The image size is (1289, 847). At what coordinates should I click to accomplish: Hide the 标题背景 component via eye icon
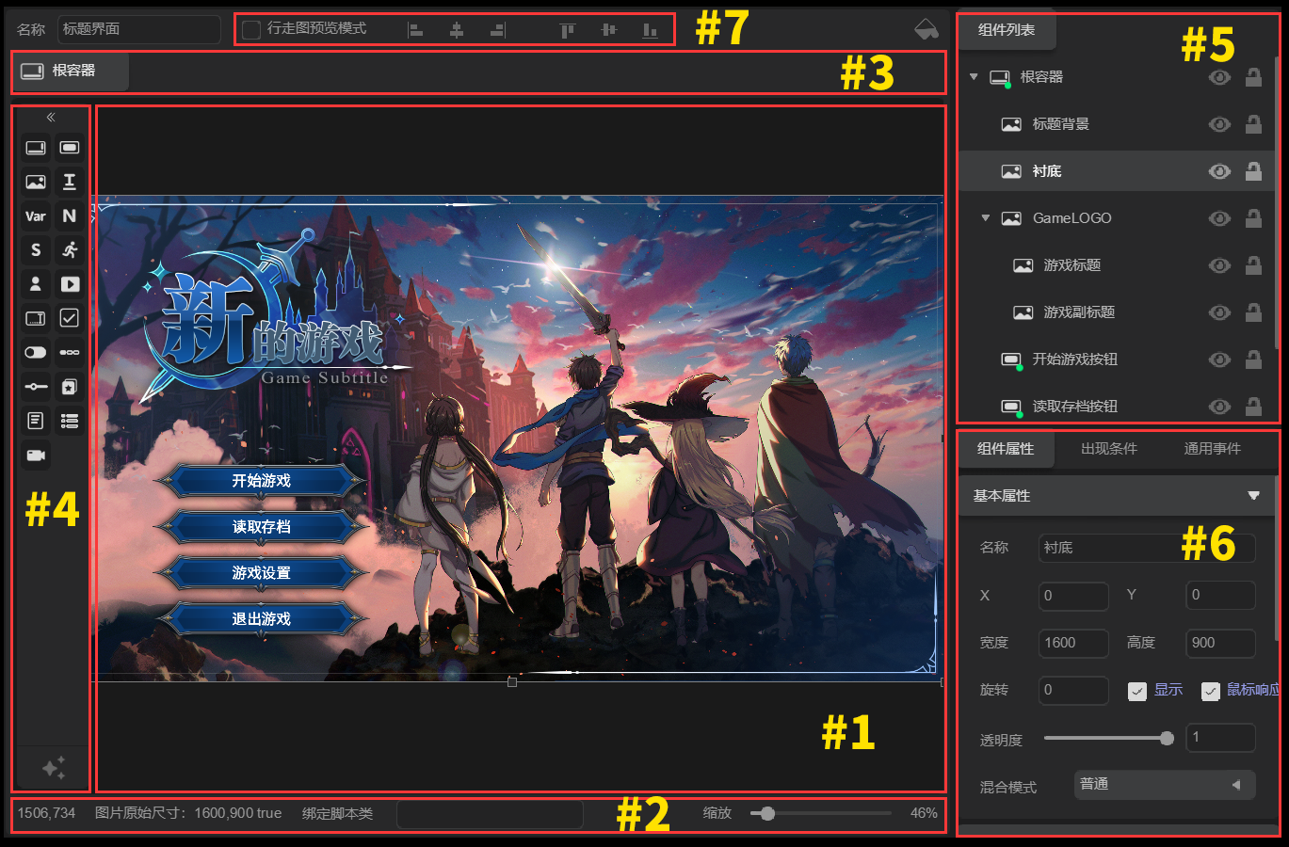pos(1219,124)
